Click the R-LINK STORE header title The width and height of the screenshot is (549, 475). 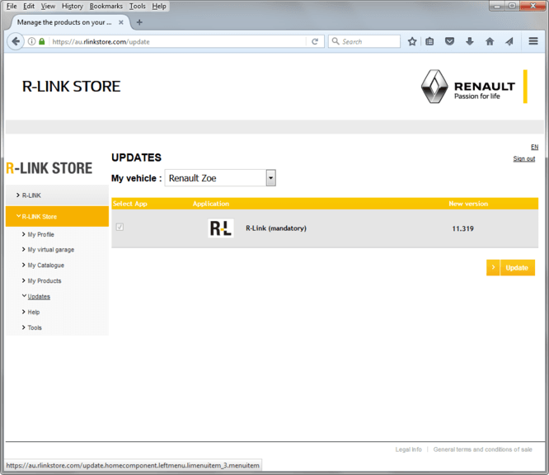coord(71,87)
